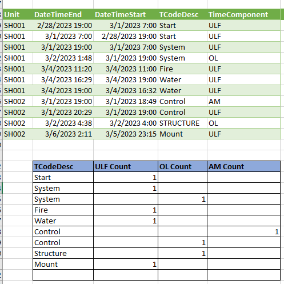The height and width of the screenshot is (284, 284).
Task: Select ULF Count value 1 for summary Water row
Action: coord(126,221)
